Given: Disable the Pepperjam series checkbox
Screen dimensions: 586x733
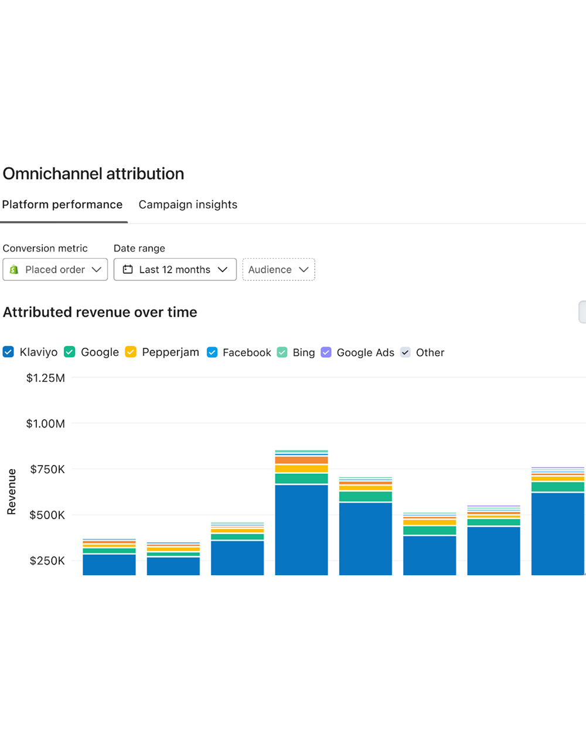Looking at the screenshot, I should coord(131,352).
